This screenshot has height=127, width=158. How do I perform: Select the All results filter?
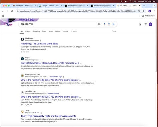coord(22,31)
